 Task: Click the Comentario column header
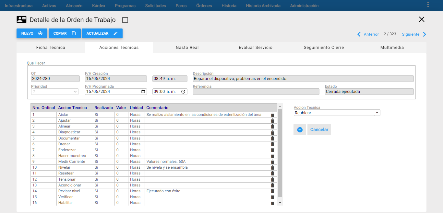pos(157,108)
